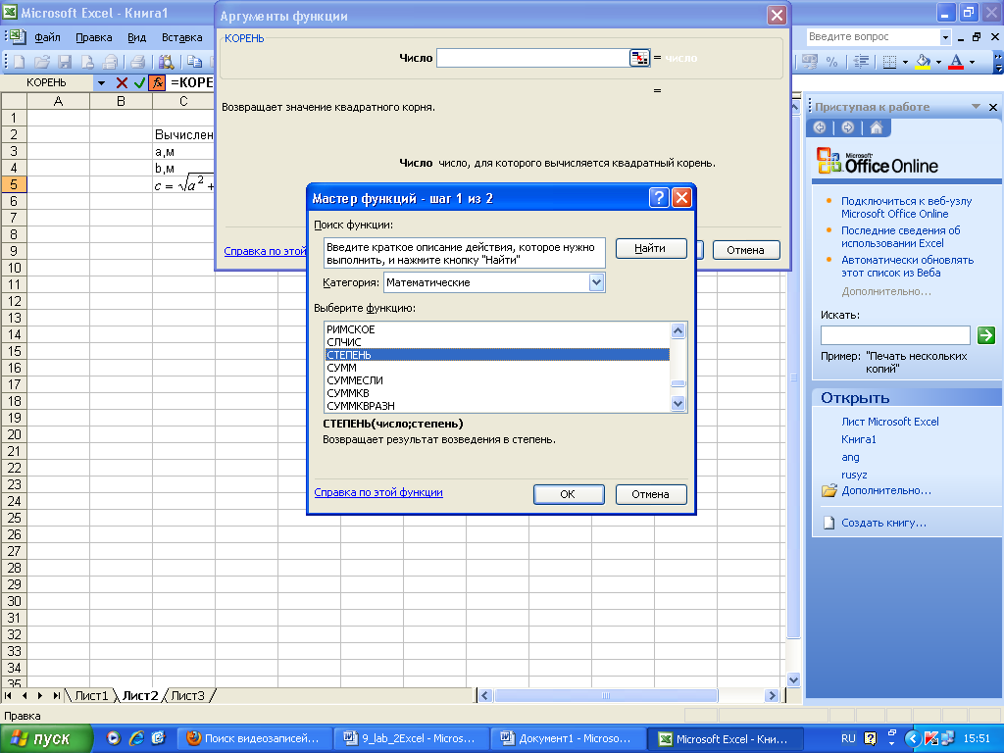Click the function list scroll down arrow
The height and width of the screenshot is (753, 1004).
678,403
